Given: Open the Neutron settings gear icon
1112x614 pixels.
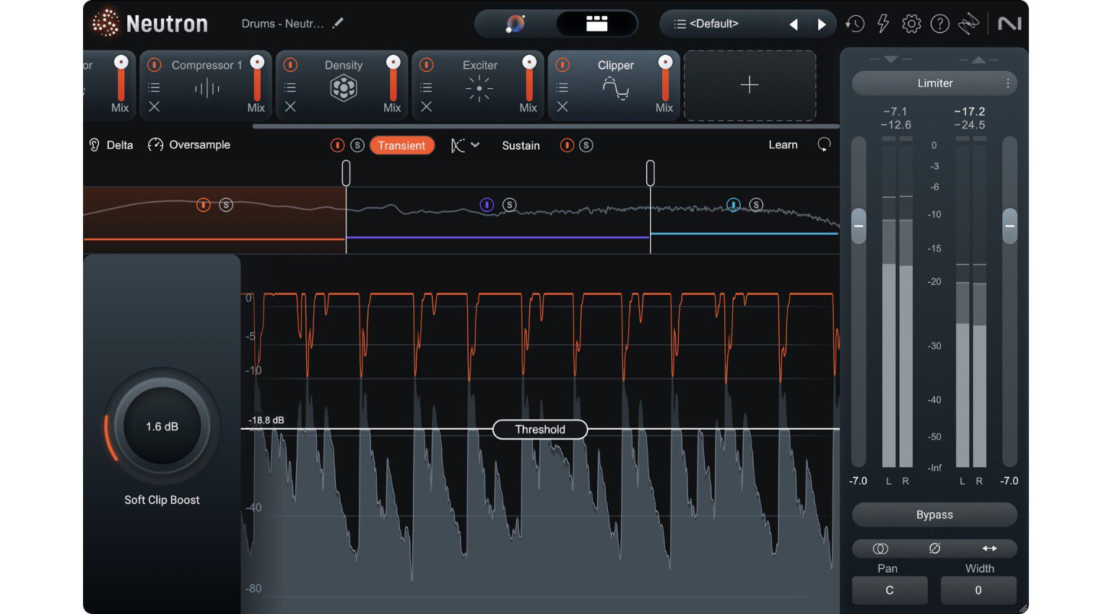Looking at the screenshot, I should (x=911, y=23).
